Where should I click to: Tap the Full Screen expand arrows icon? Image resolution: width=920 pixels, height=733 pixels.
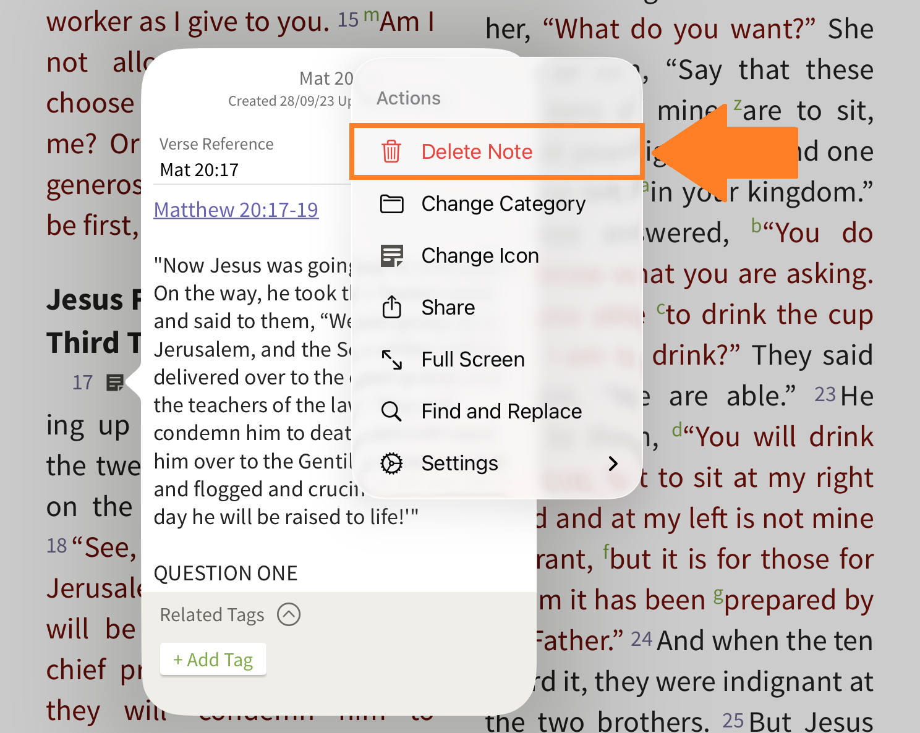click(391, 359)
